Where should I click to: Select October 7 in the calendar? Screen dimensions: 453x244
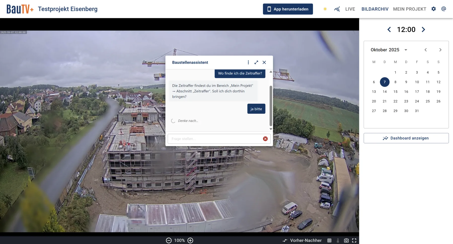pyautogui.click(x=385, y=82)
